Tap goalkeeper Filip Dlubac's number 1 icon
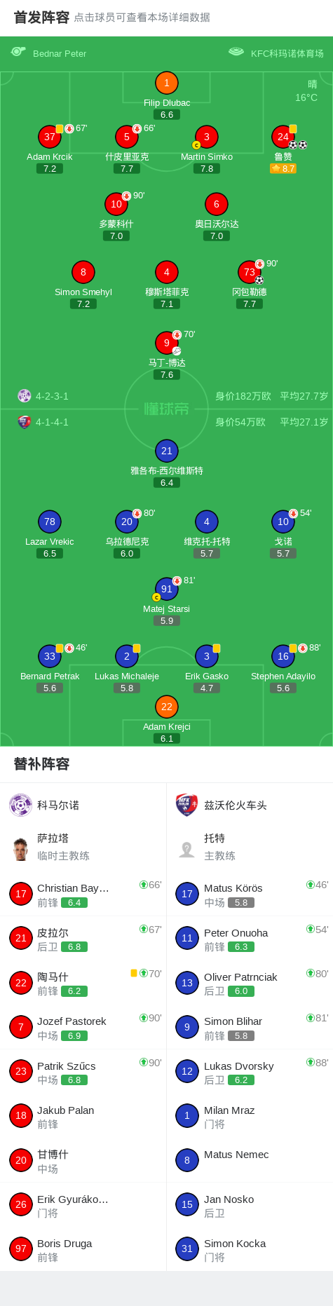This screenshot has height=1306, width=333. pos(166,83)
